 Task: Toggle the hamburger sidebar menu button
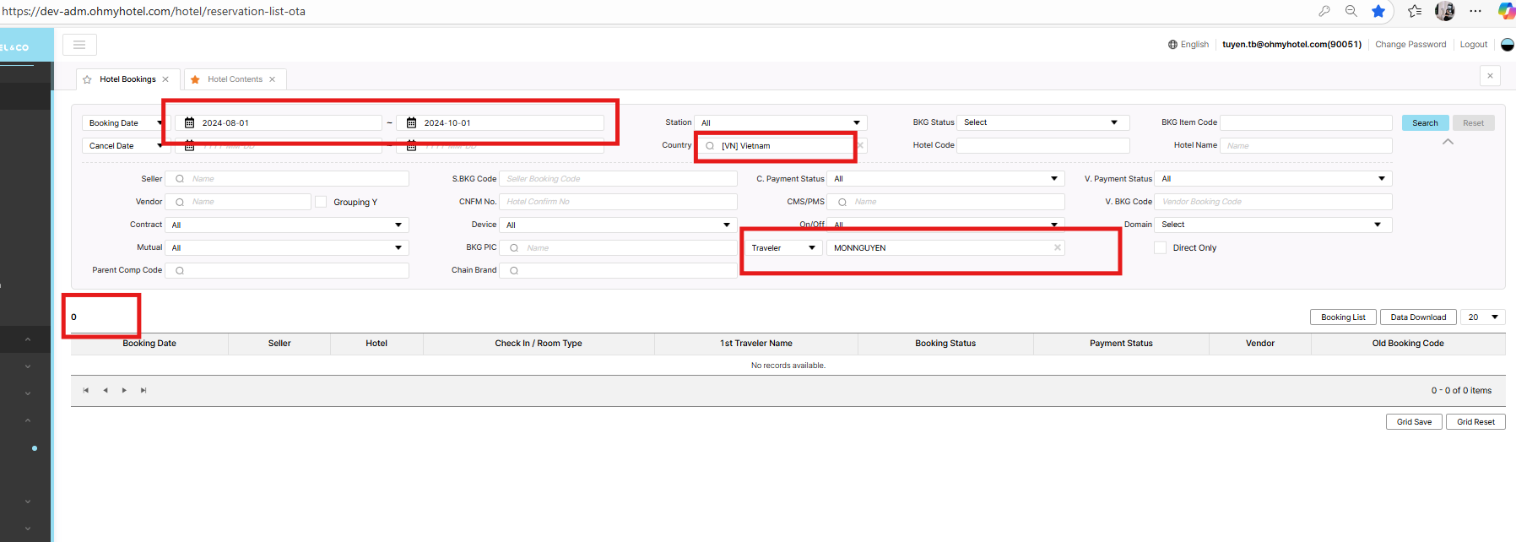[x=79, y=45]
